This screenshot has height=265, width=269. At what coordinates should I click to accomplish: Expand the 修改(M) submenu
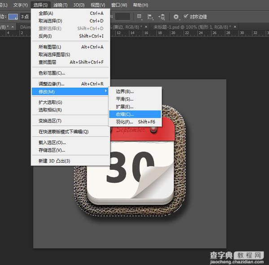[70, 92]
